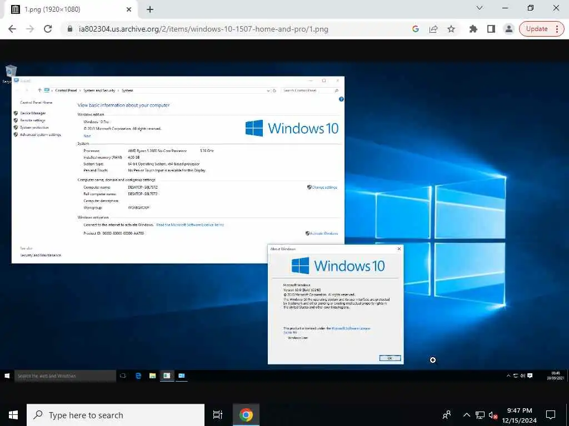Screen dimensions: 569x426
Task: Show hidden tray icons with the chevron
Action: click(467, 415)
